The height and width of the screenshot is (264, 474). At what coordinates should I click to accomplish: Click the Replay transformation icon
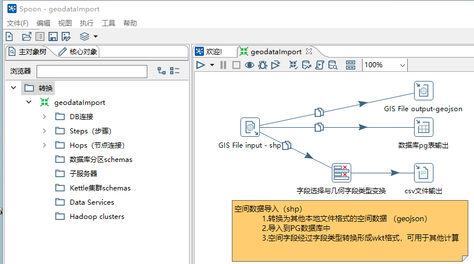[x=275, y=65]
